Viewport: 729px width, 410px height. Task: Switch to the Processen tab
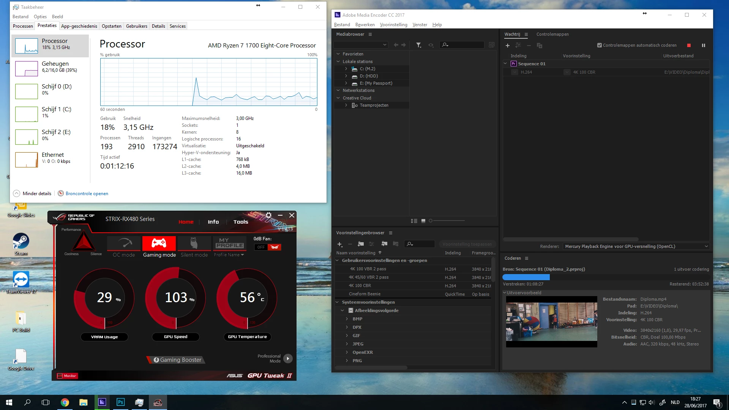point(23,26)
